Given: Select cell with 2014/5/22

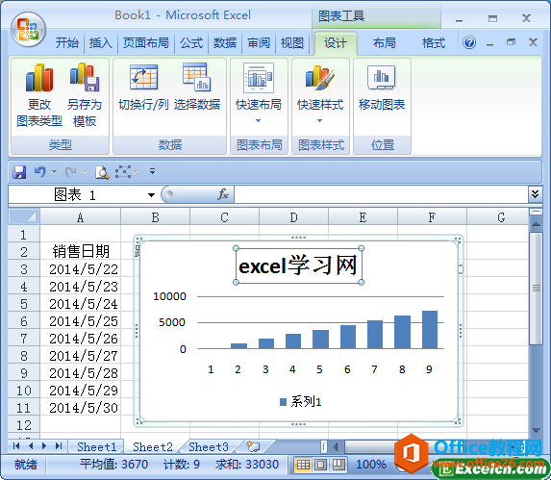Looking at the screenshot, I should point(81,269).
